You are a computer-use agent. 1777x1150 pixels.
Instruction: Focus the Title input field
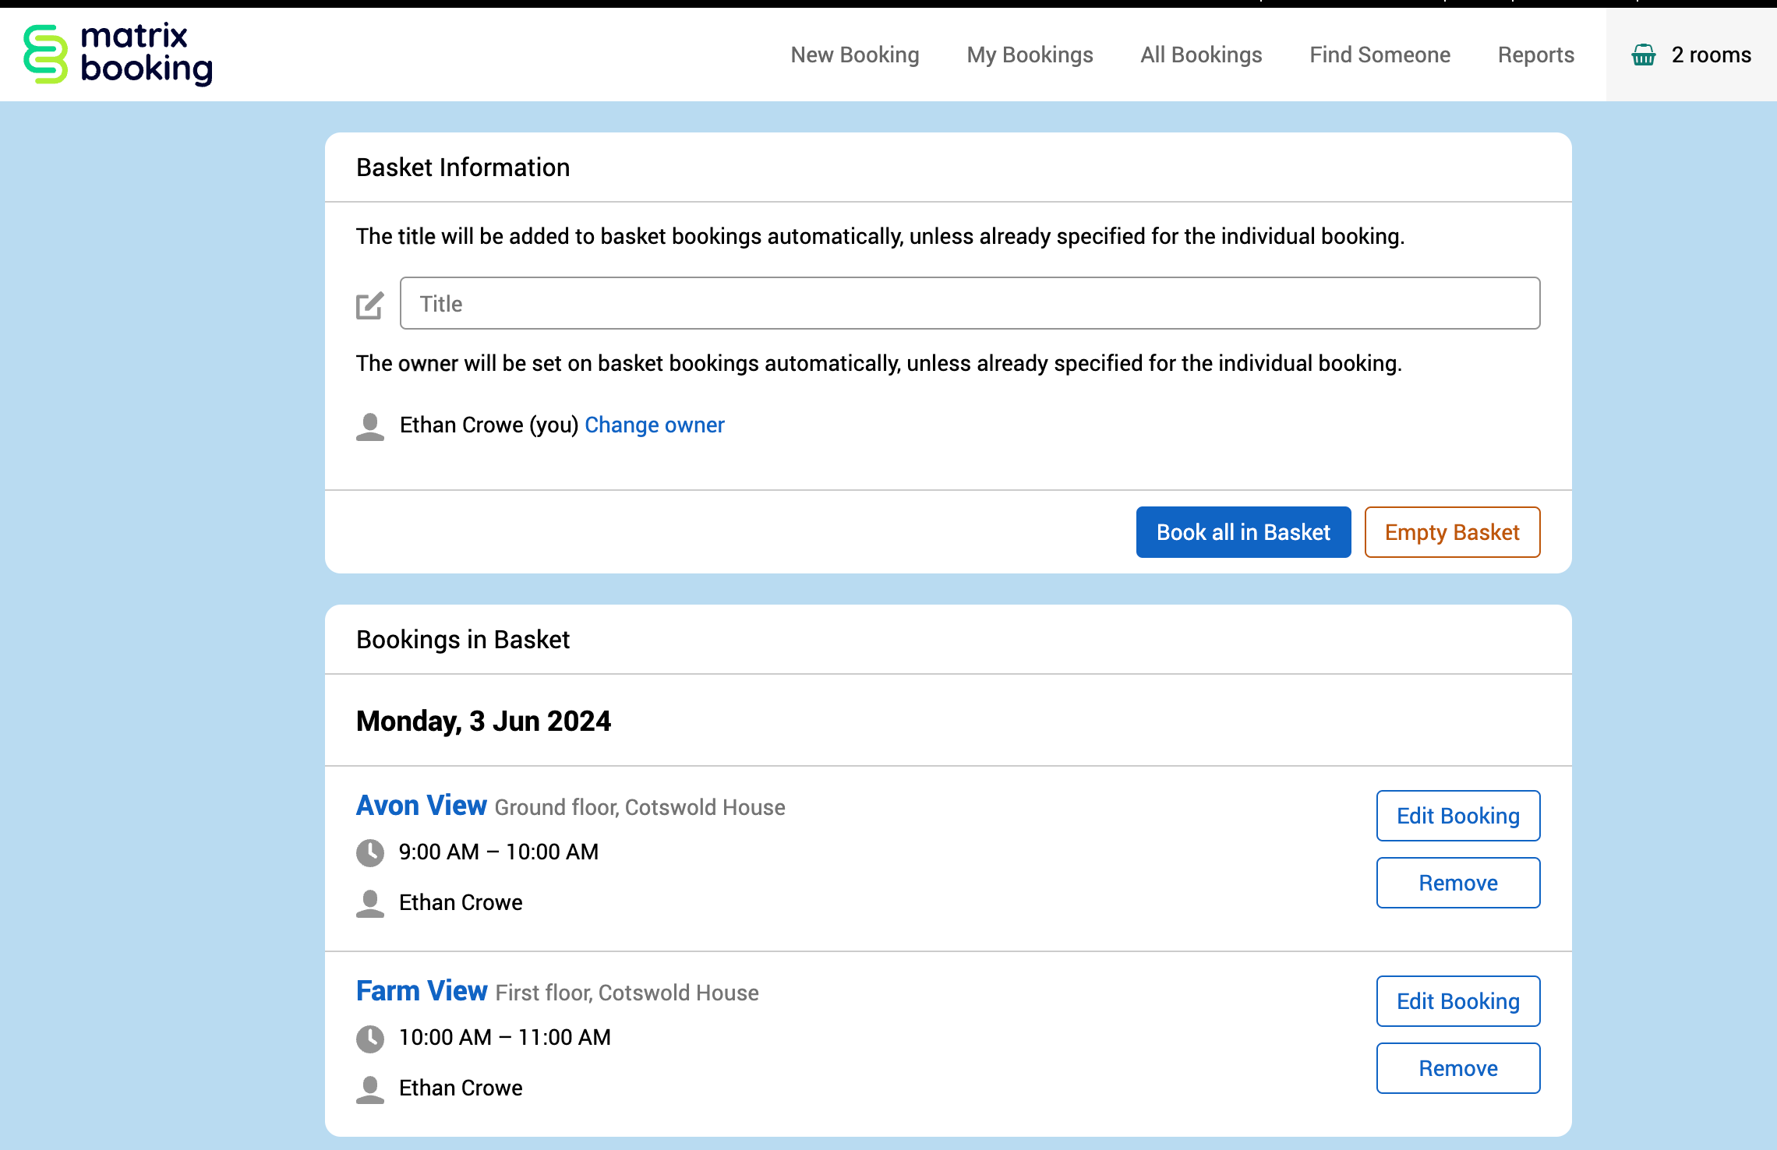970,303
